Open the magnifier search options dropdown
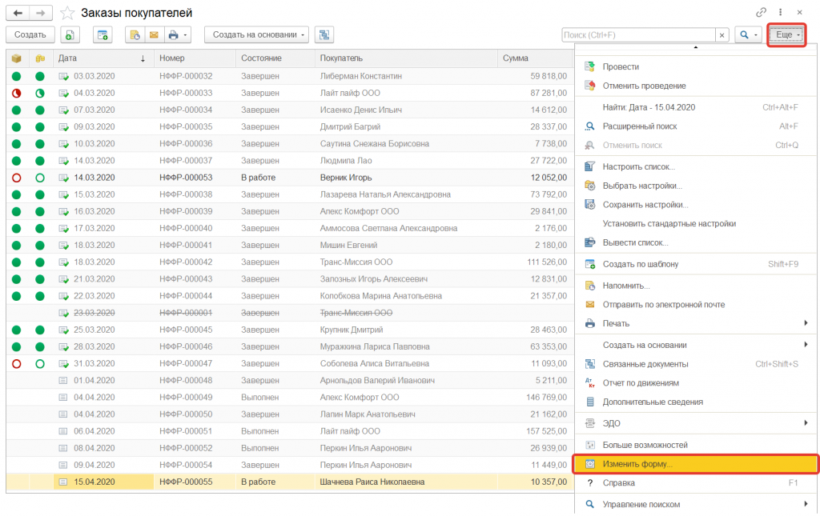 pyautogui.click(x=748, y=35)
